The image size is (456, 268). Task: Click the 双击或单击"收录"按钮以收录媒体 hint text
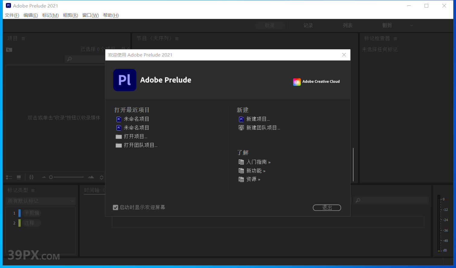pyautogui.click(x=64, y=118)
